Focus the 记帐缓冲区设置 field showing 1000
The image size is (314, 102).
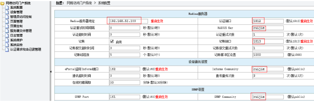click(x=268, y=55)
